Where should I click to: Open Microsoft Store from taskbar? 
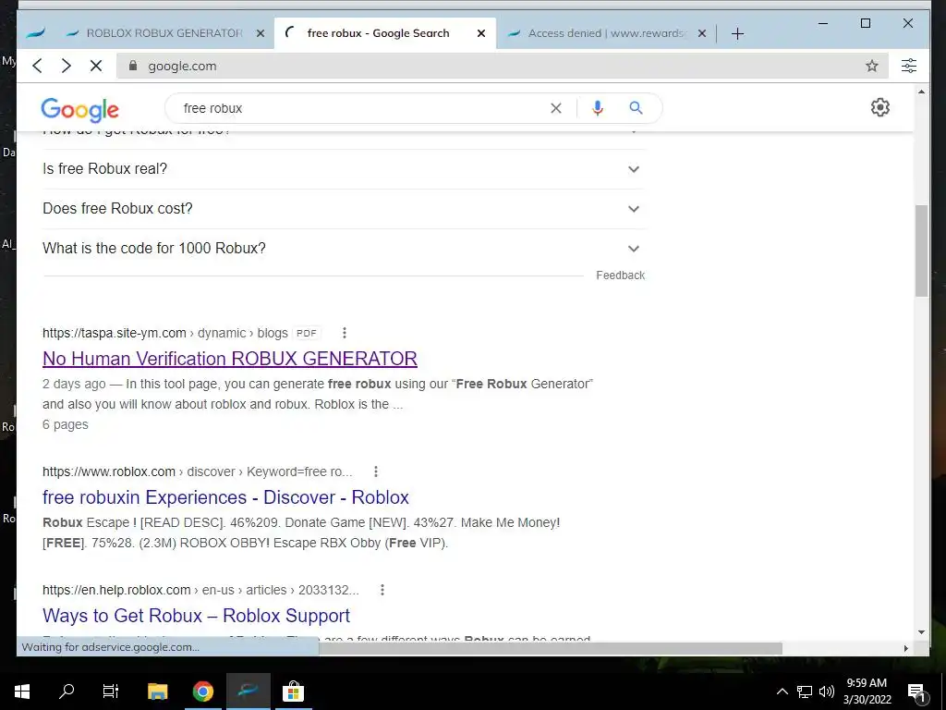293,692
